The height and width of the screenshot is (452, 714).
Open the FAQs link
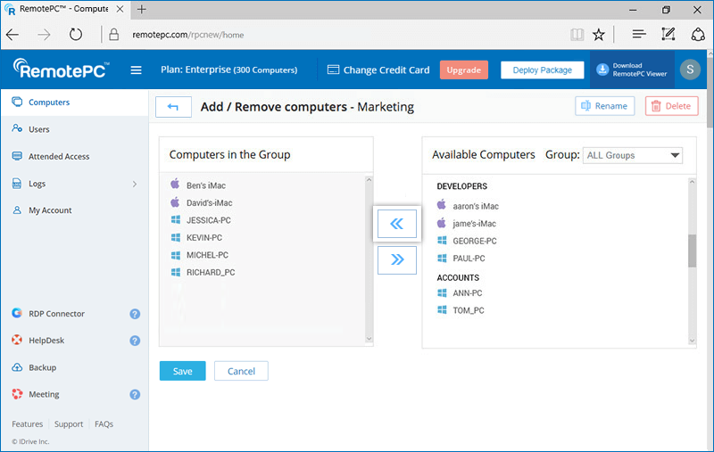104,423
